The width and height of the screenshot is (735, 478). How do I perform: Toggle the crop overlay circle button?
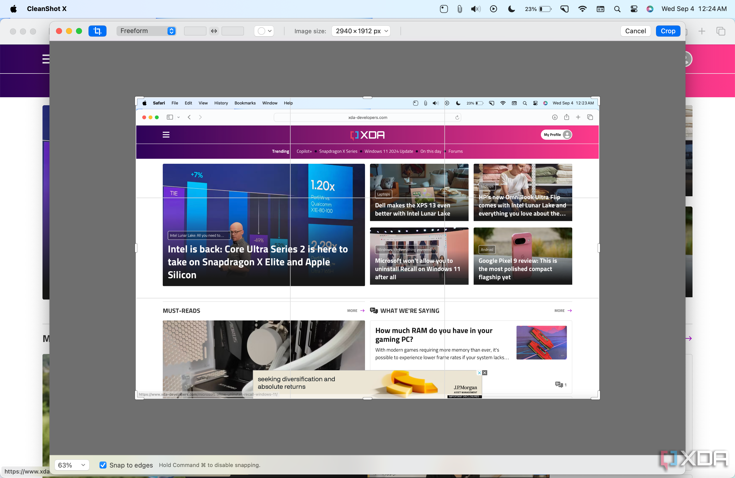point(261,31)
